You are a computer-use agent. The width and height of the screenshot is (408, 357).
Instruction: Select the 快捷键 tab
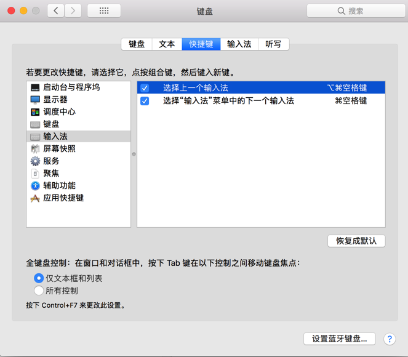pos(201,44)
